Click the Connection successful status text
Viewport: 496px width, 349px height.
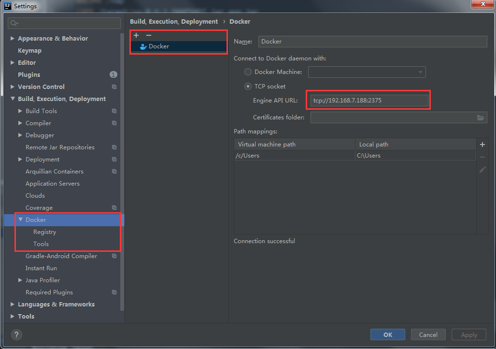pyautogui.click(x=264, y=241)
